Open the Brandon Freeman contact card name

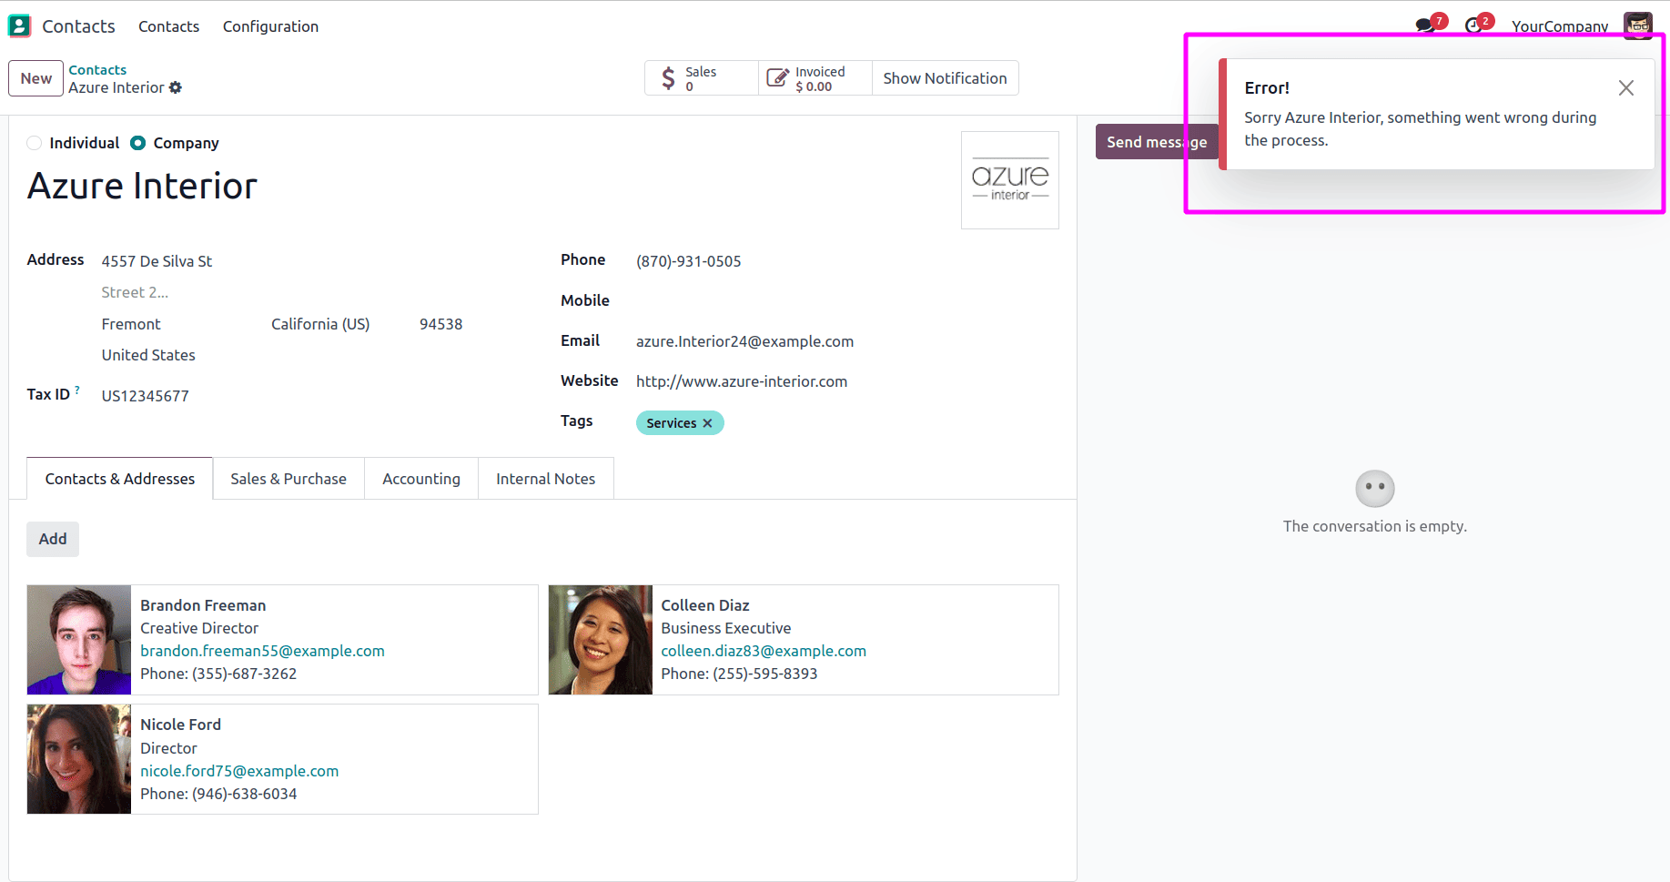click(x=203, y=605)
